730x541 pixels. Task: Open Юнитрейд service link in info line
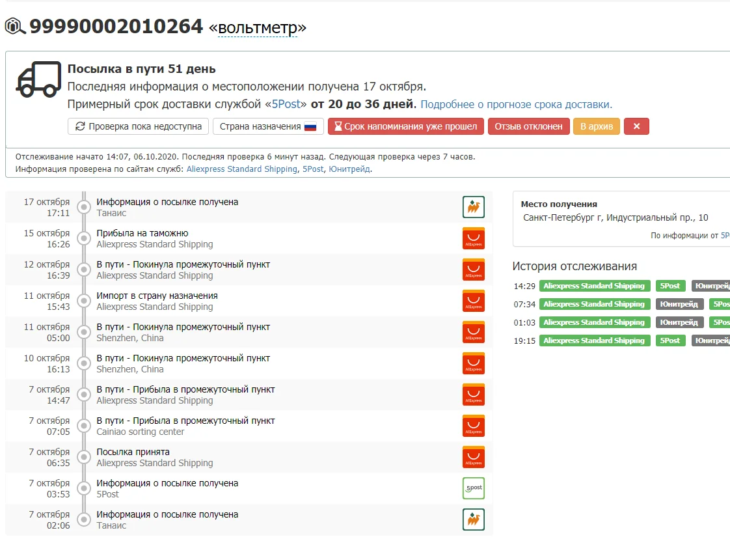[349, 169]
